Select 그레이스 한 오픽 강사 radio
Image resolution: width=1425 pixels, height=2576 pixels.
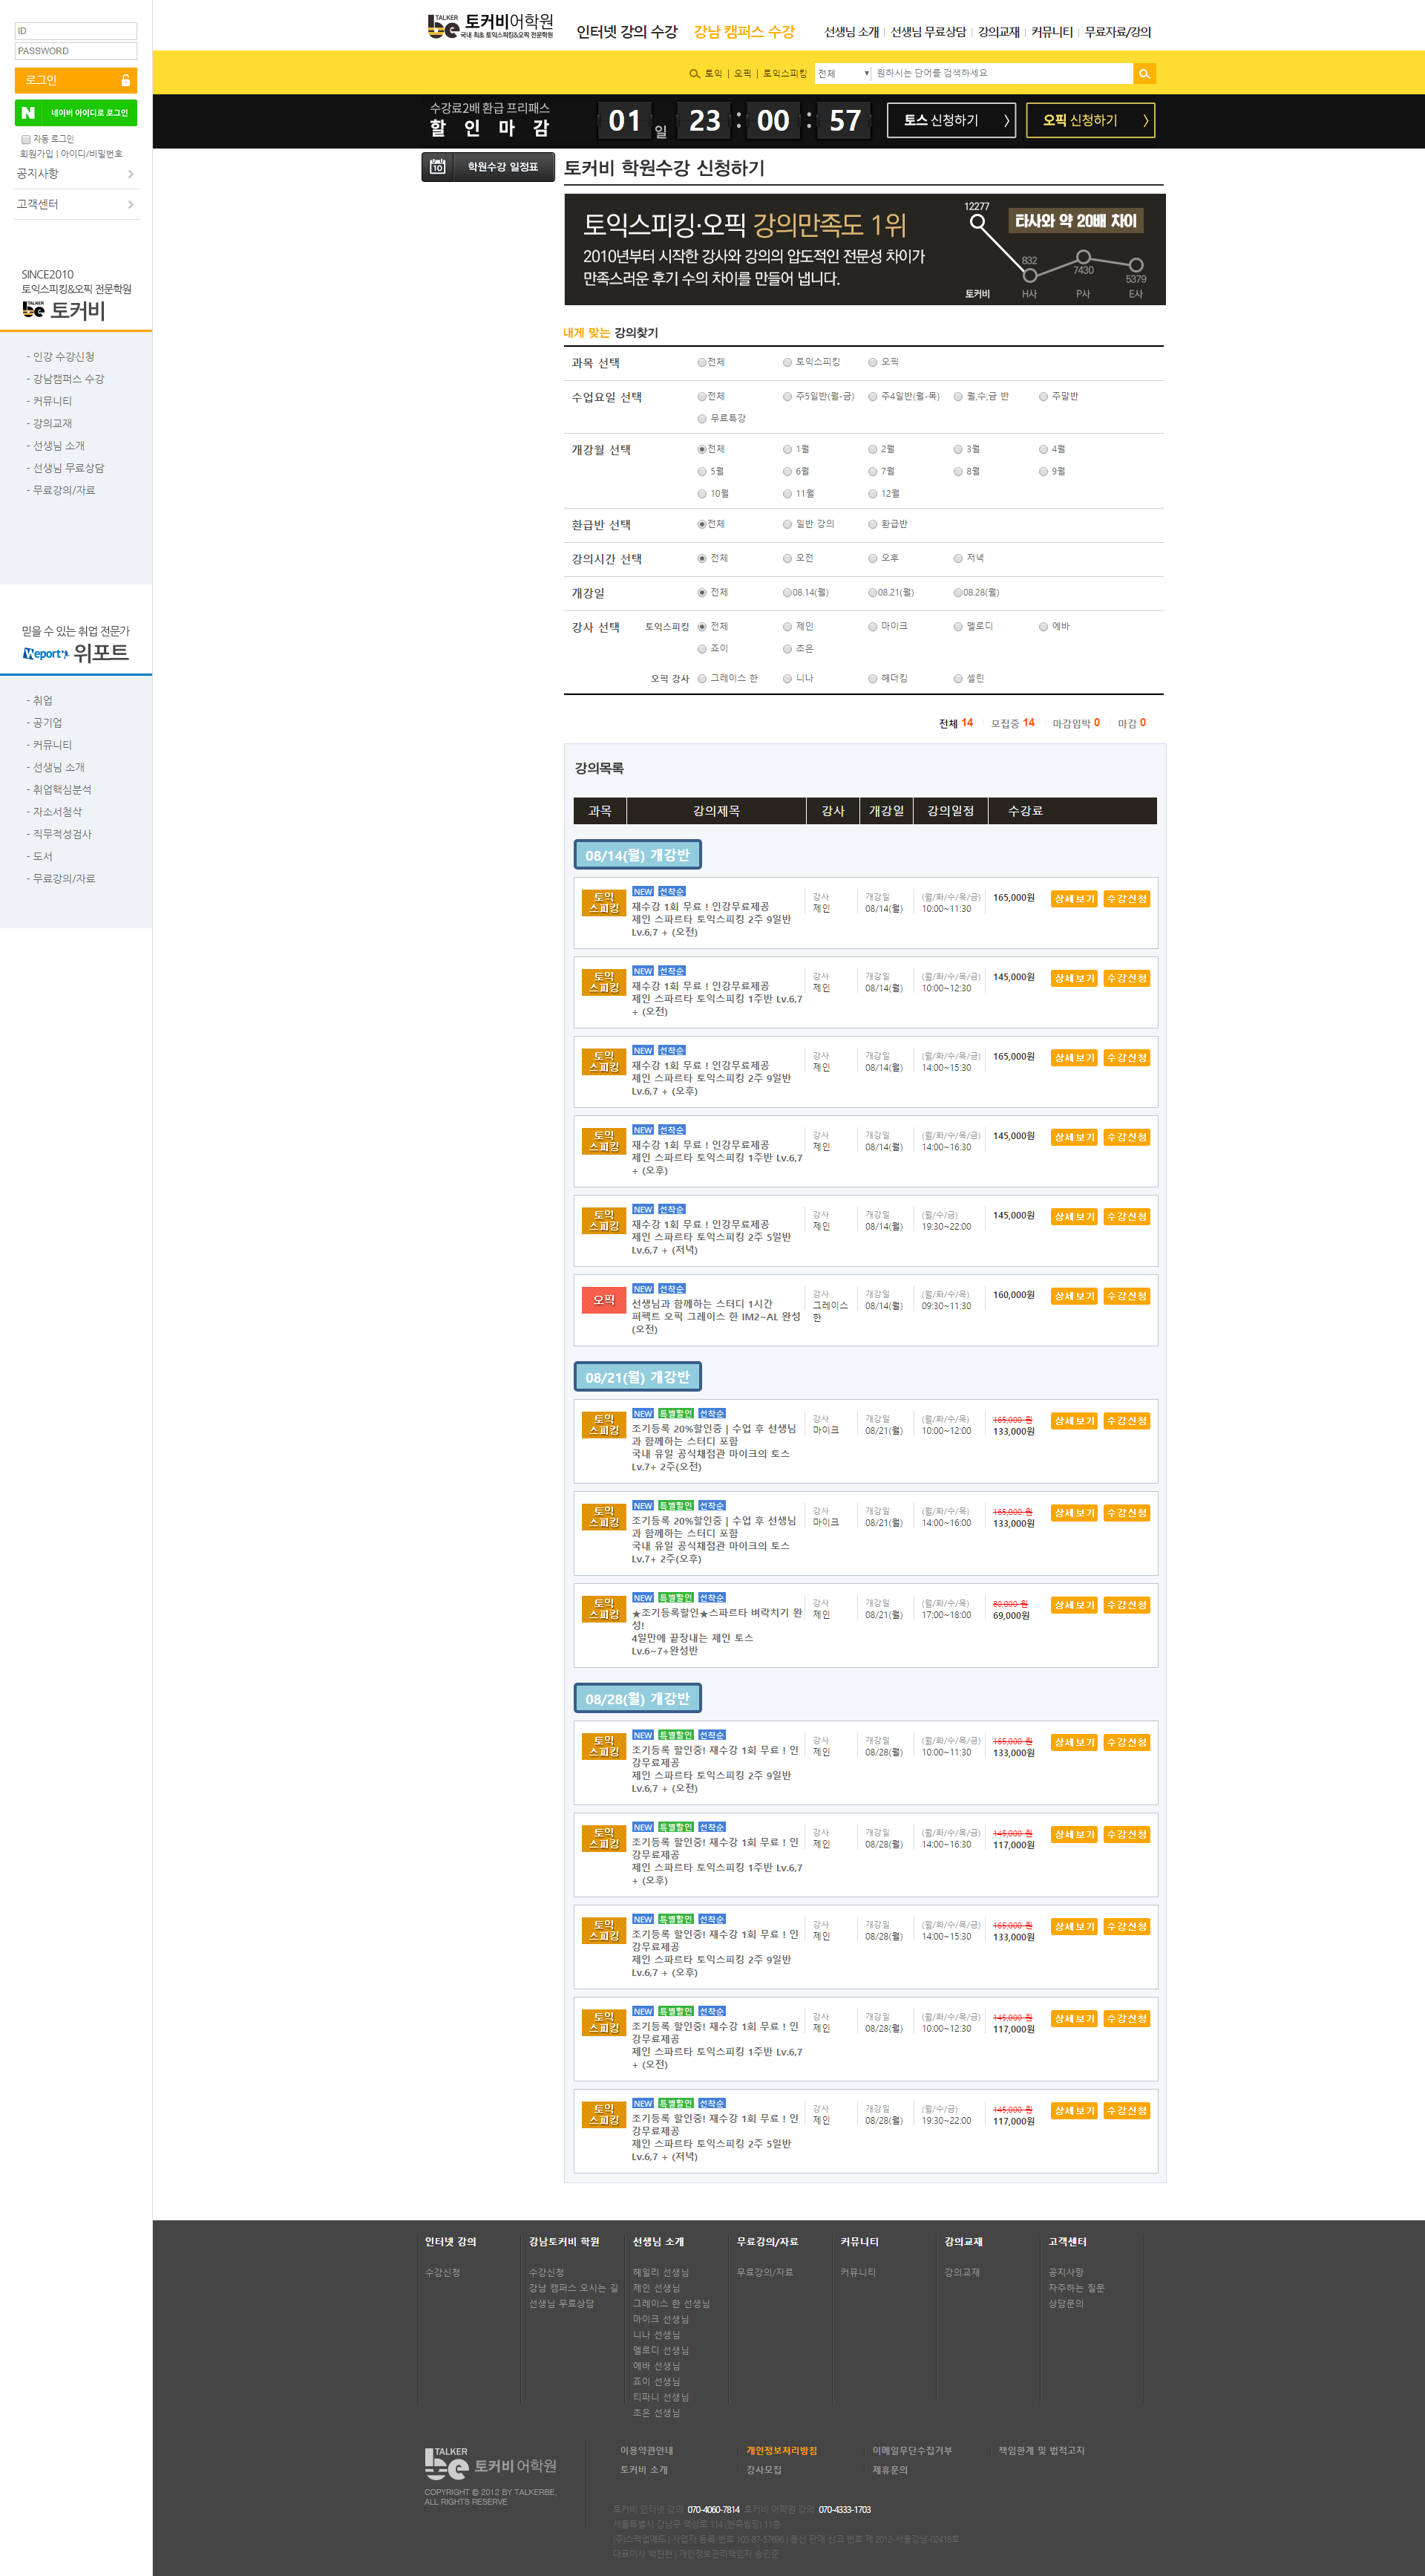pyautogui.click(x=701, y=679)
